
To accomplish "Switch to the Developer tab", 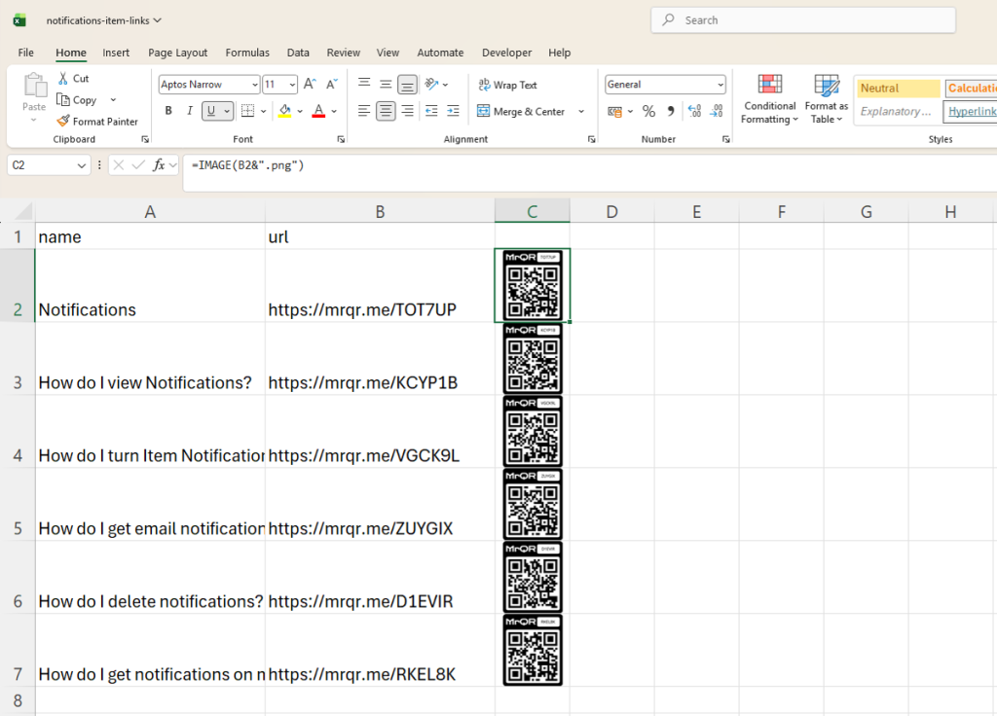I will click(506, 53).
